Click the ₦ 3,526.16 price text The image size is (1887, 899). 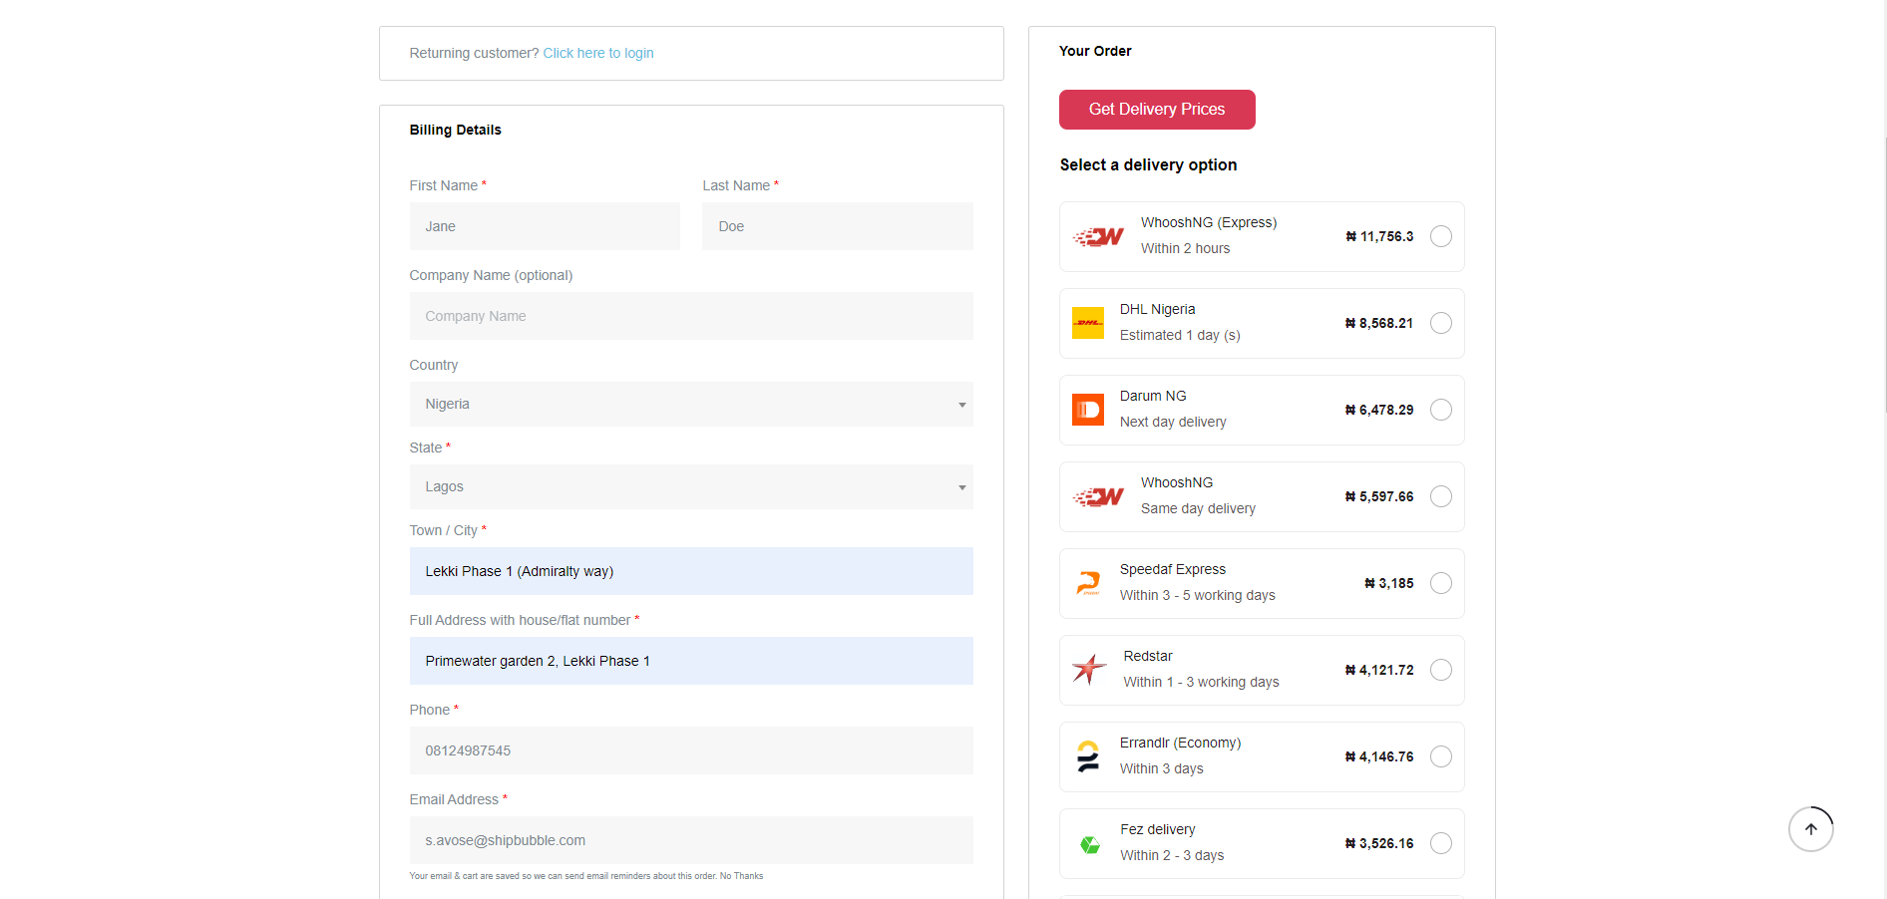point(1379,843)
